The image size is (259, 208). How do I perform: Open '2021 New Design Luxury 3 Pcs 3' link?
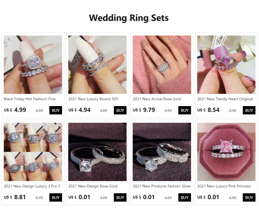coord(32,186)
